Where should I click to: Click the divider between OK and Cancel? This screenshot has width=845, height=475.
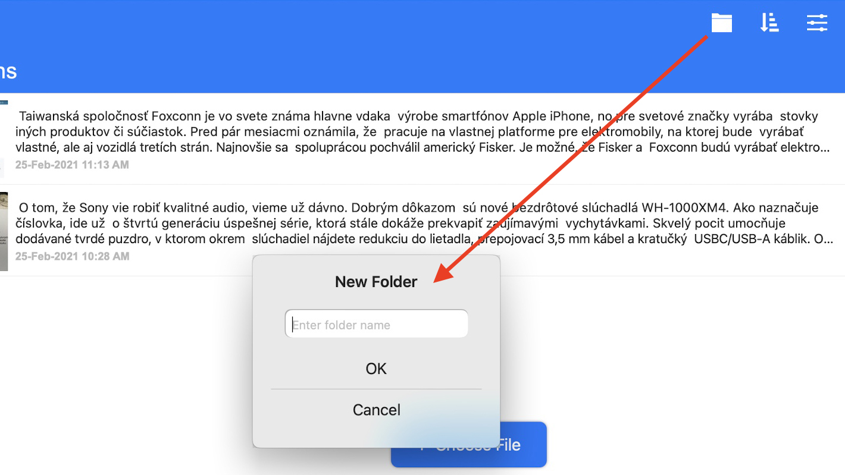tap(376, 389)
